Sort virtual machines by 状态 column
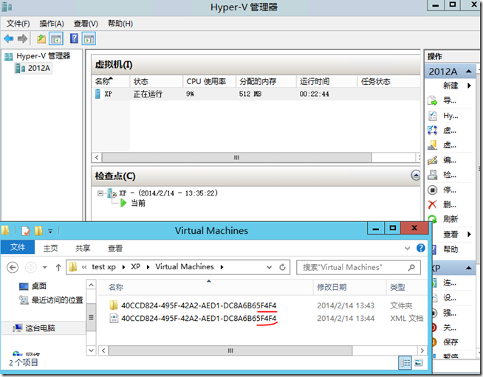This screenshot has width=483, height=377. pyautogui.click(x=156, y=82)
